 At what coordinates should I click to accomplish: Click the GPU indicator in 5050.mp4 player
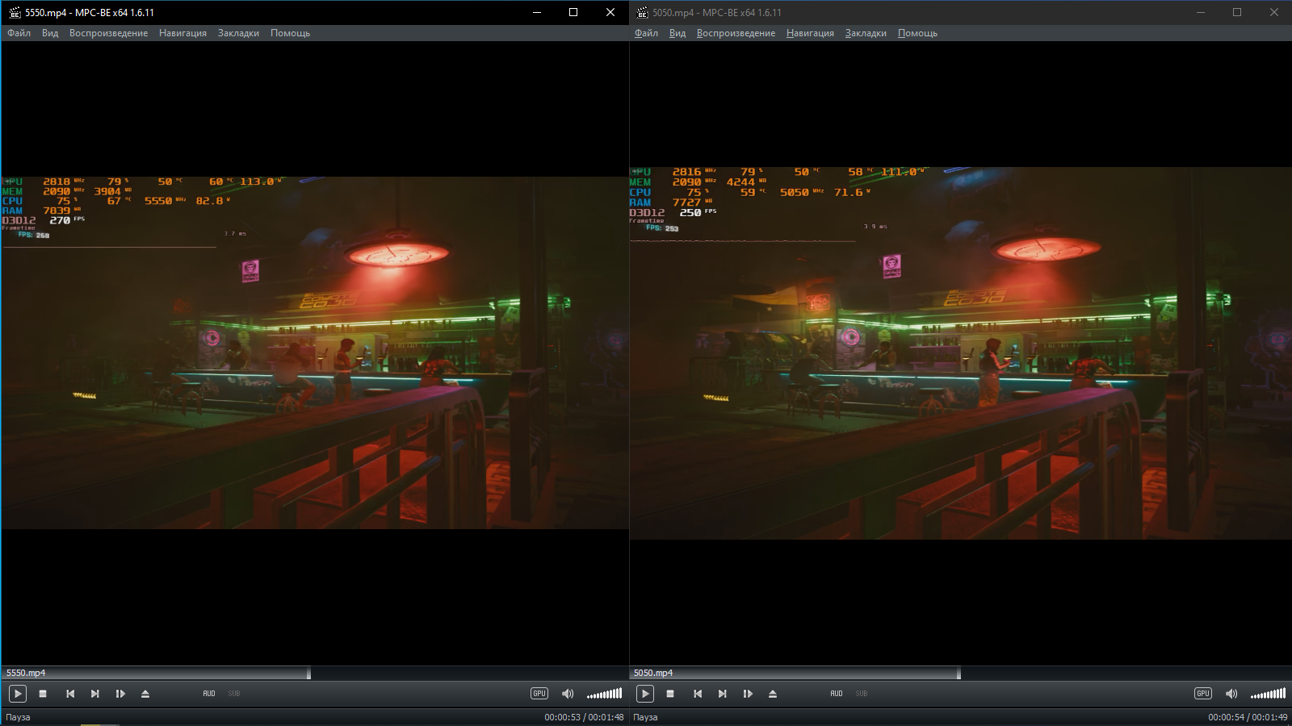click(1203, 694)
